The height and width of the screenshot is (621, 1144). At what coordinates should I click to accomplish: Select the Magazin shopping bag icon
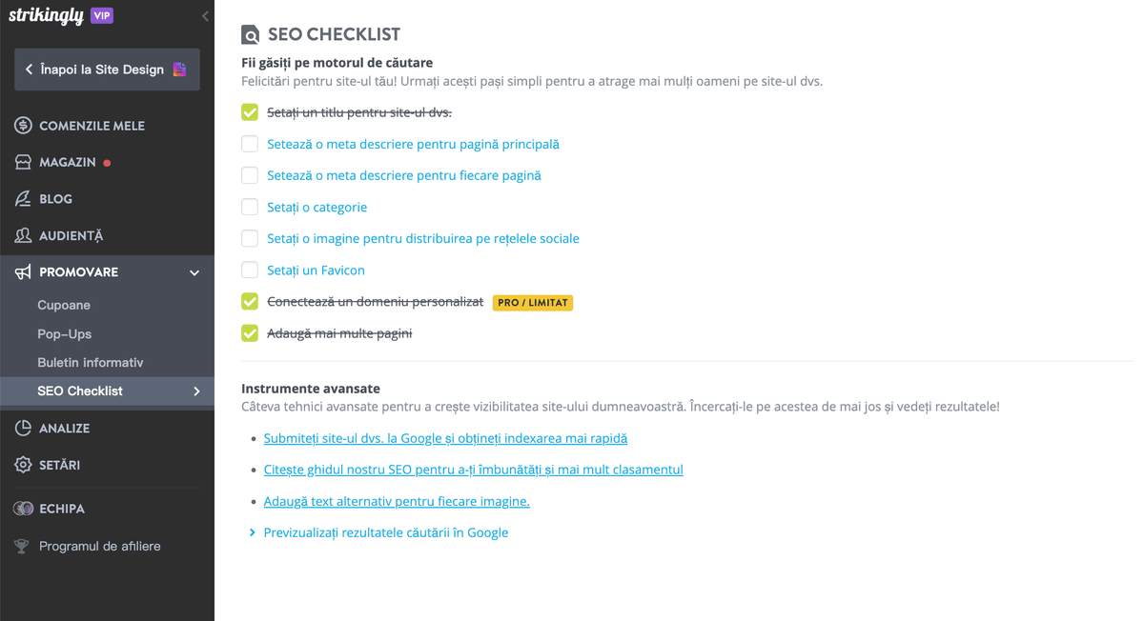[21, 162]
